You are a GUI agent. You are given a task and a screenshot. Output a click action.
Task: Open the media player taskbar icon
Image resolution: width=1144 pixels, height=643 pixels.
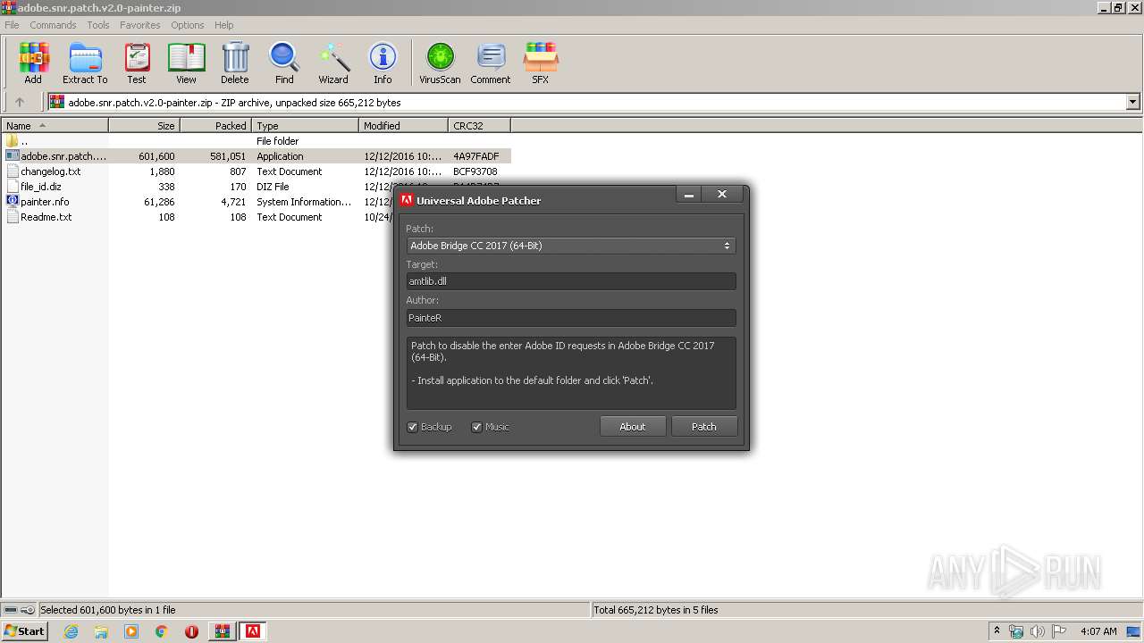(x=131, y=631)
